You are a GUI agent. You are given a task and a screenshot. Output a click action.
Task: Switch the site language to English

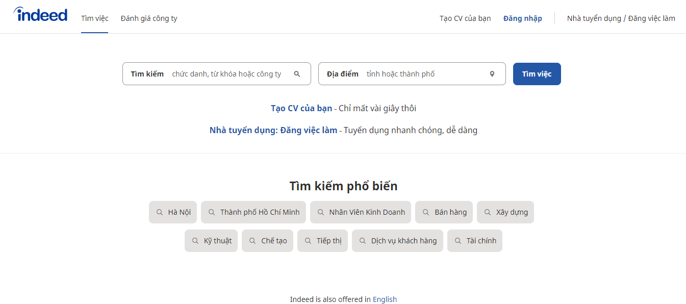pyautogui.click(x=385, y=299)
